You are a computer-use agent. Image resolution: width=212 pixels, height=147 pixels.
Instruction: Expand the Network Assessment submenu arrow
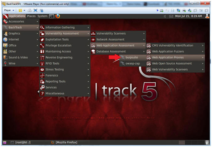coord(144,40)
